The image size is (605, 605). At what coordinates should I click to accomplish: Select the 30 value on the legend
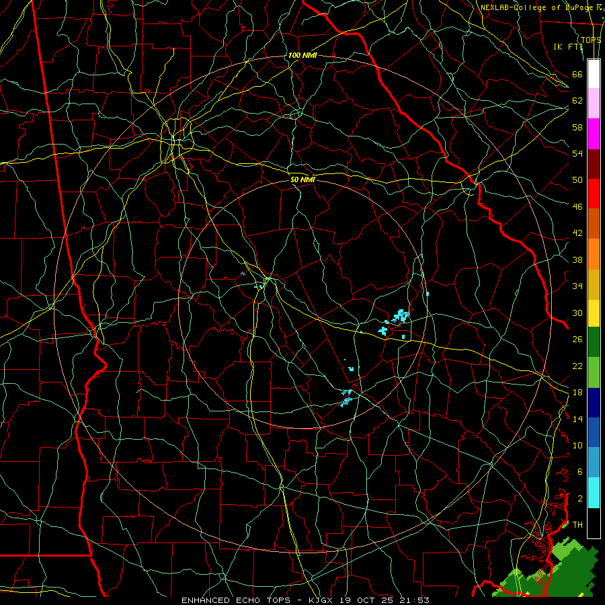point(577,313)
